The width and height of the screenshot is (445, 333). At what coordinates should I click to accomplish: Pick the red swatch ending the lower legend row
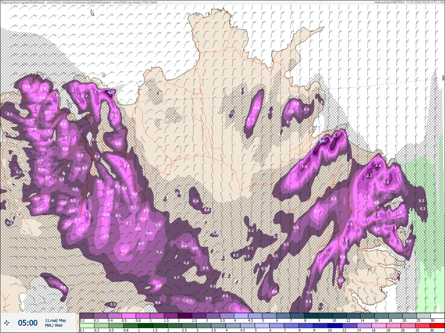coord(437,326)
